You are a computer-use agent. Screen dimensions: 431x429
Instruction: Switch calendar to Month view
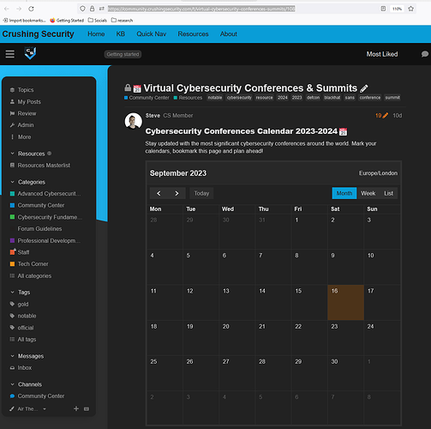pos(344,193)
